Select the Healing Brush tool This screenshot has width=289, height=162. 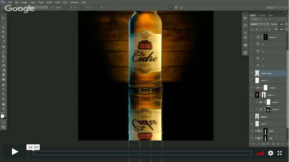pyautogui.click(x=3, y=47)
